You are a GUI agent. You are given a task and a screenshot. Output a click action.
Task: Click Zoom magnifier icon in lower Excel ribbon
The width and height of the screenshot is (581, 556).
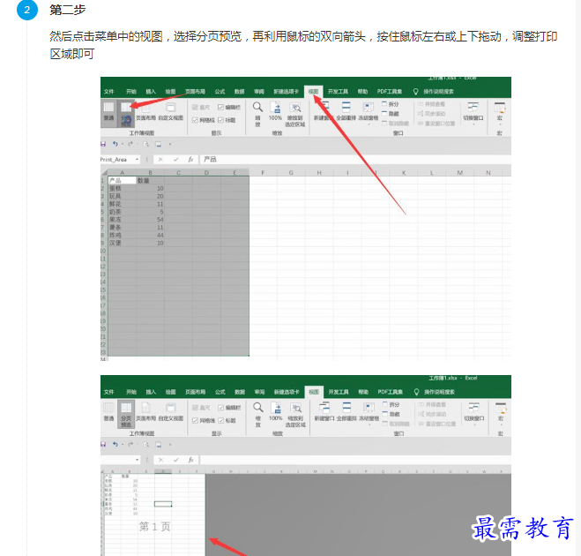(x=258, y=408)
